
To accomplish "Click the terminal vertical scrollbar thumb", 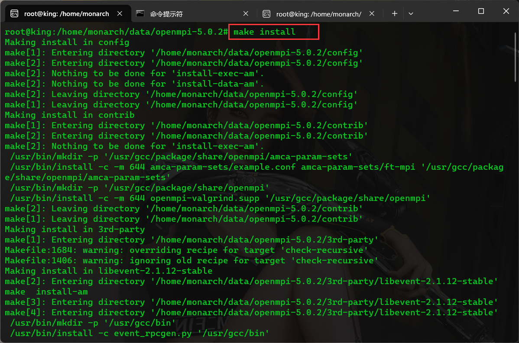I will pyautogui.click(x=515, y=57).
